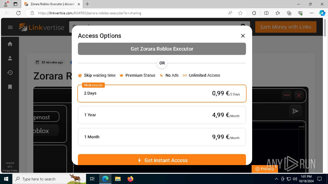This screenshot has height=184, width=328.
Task: Open the history icon in the sidebar
Action: [10, 73]
